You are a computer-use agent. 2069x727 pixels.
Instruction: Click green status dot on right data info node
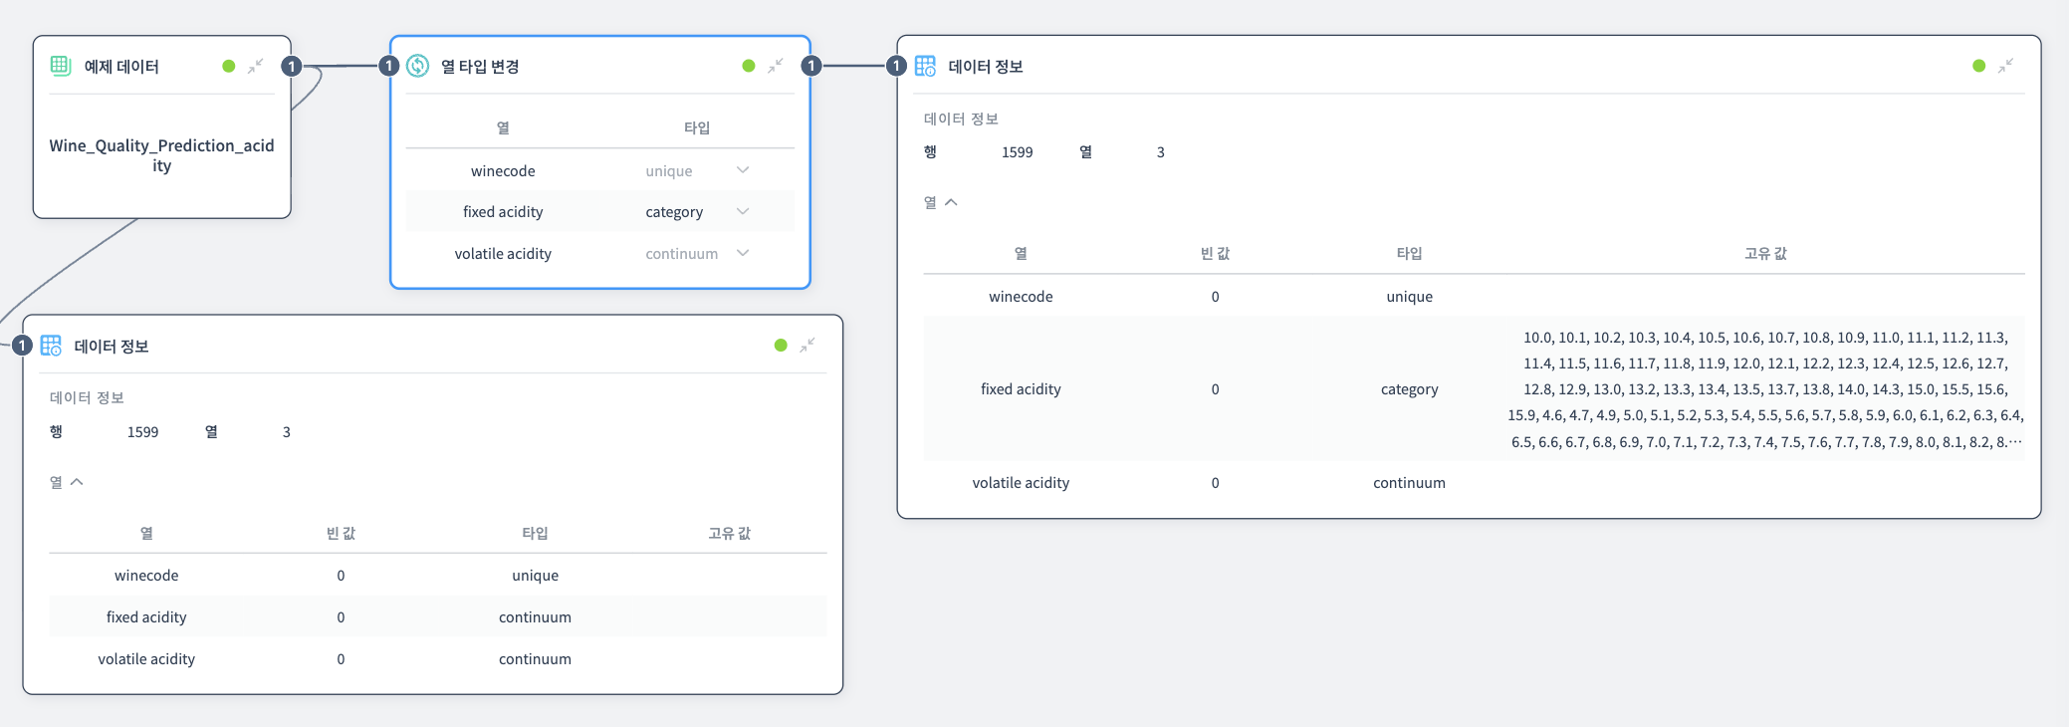[x=1978, y=66]
